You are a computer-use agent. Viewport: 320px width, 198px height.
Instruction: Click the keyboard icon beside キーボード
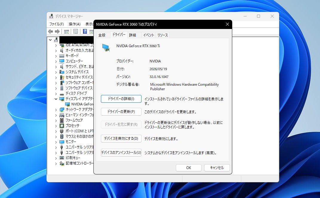click(x=61, y=56)
